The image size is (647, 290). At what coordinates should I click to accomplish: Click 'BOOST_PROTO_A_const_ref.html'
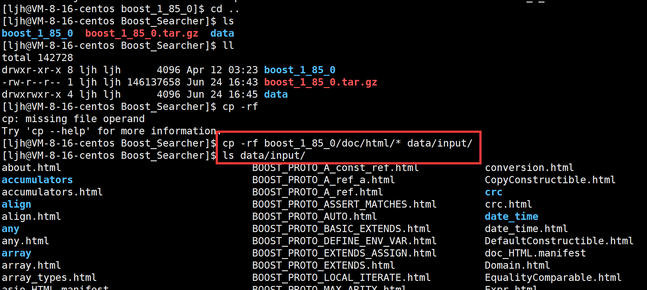tap(336, 168)
